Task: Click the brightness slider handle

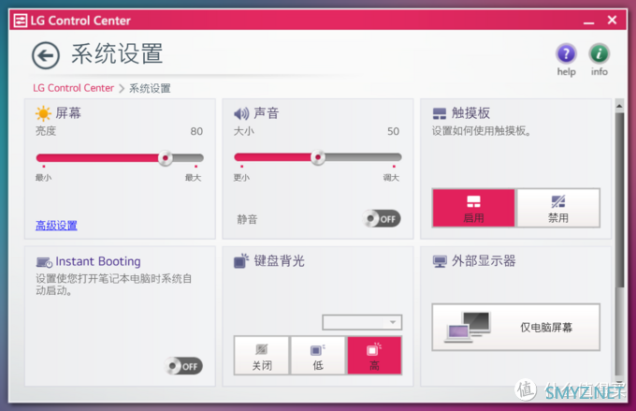Action: pyautogui.click(x=166, y=158)
